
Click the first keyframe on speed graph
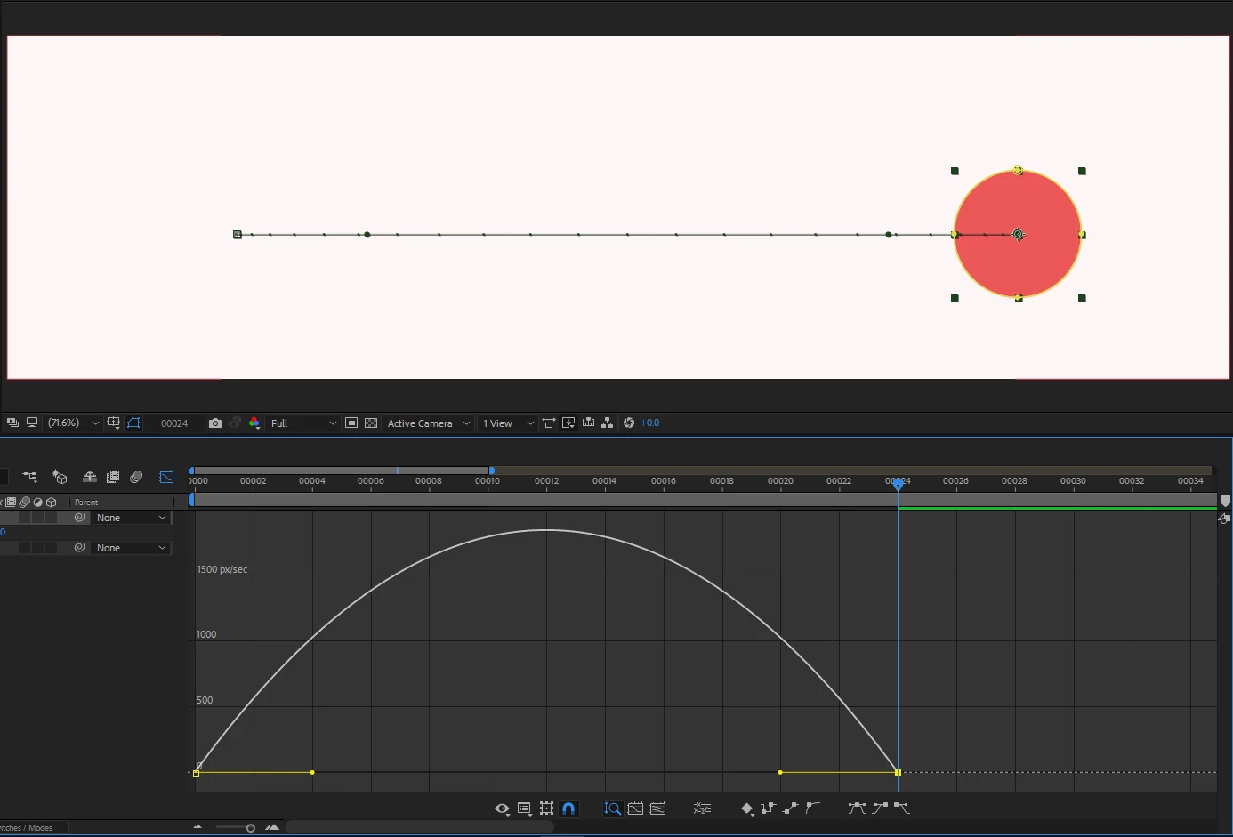pyautogui.click(x=196, y=773)
